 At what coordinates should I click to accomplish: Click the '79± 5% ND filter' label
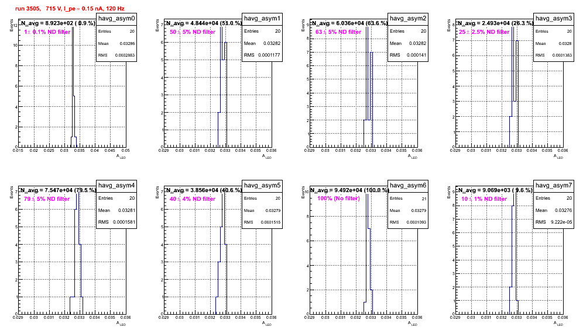pyautogui.click(x=47, y=199)
